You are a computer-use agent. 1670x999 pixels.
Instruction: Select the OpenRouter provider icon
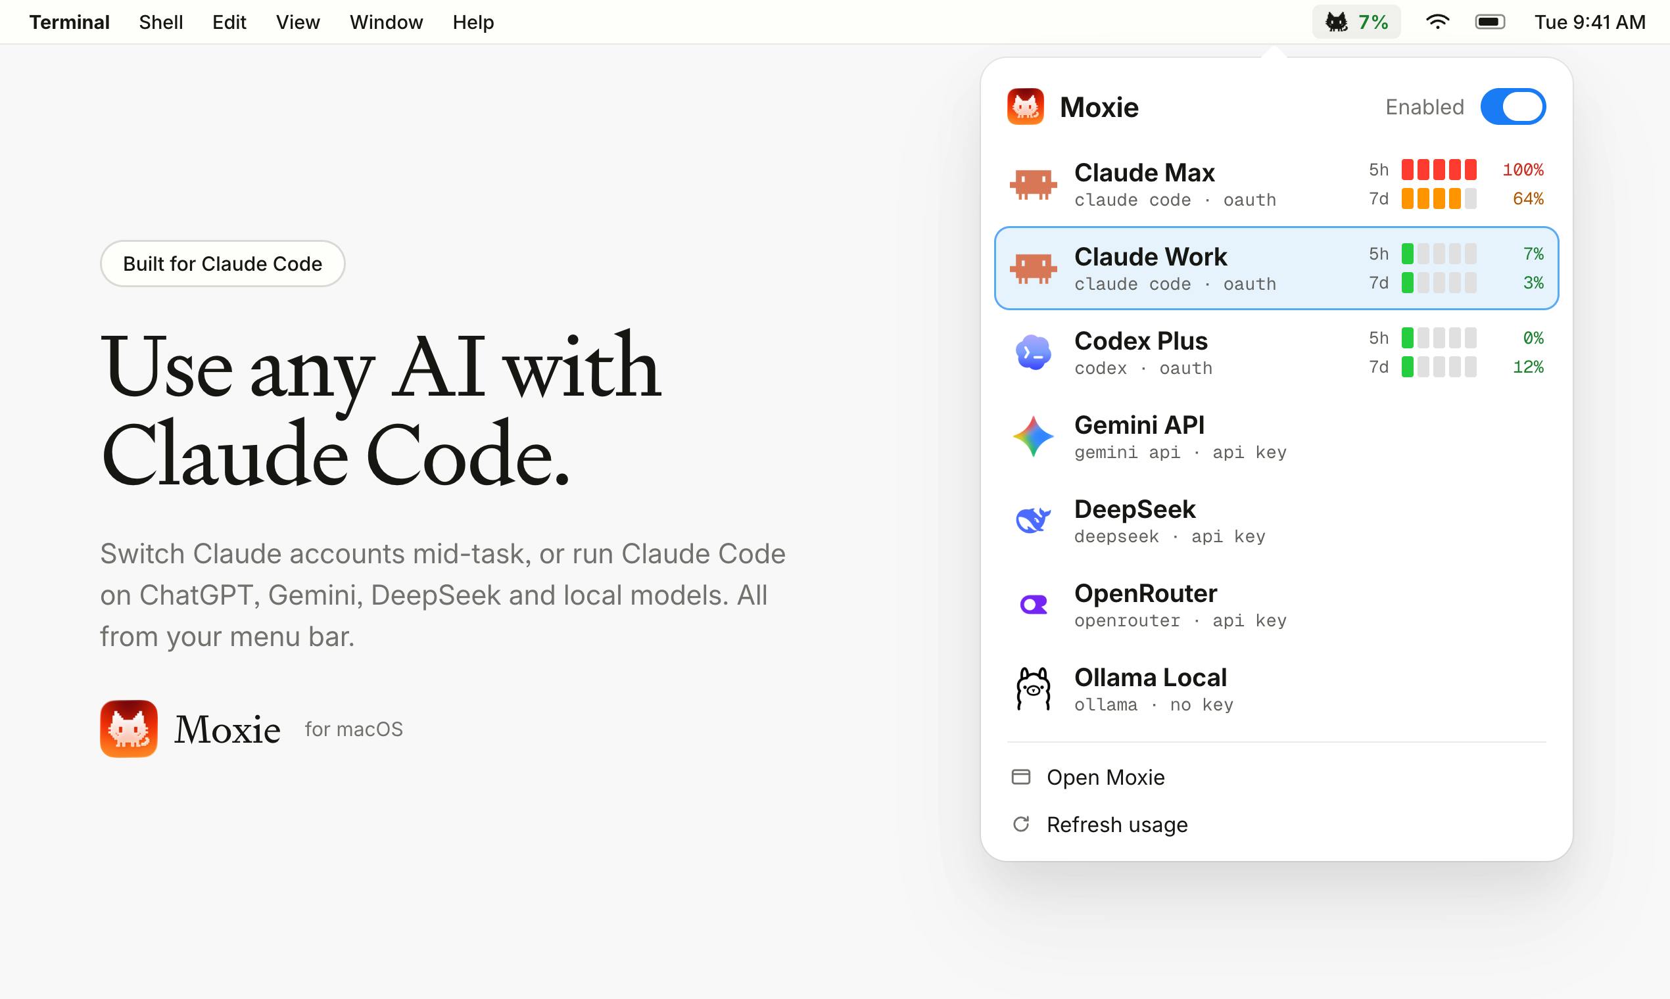[x=1033, y=605]
